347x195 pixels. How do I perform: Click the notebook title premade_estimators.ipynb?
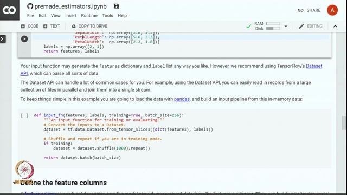point(70,6)
